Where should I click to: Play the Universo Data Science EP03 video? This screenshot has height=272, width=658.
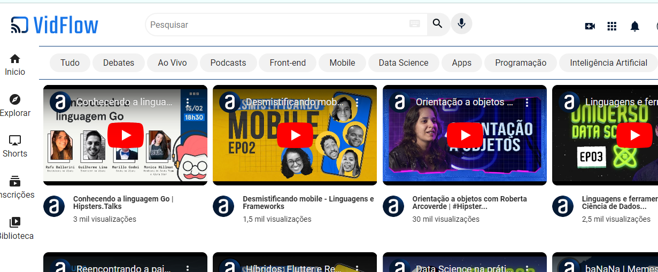634,135
